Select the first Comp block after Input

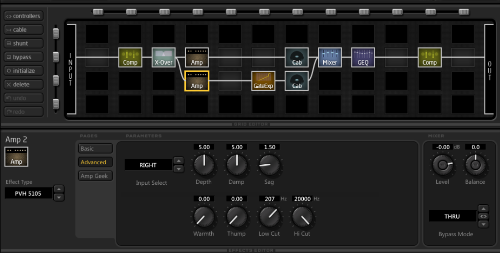pos(130,57)
